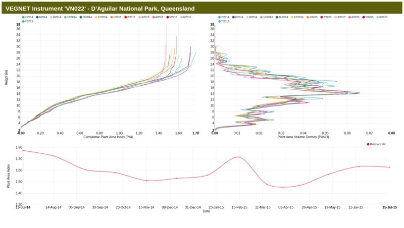Click the 15-Nov-14 date axis label
This screenshot has height=228, width=404.
(x=146, y=207)
